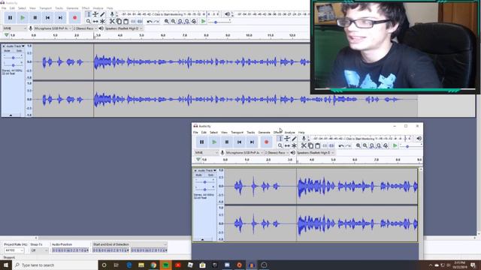Click Cut scissors in background Audacity window
Screen dimensions: 481x270
click(x=112, y=22)
